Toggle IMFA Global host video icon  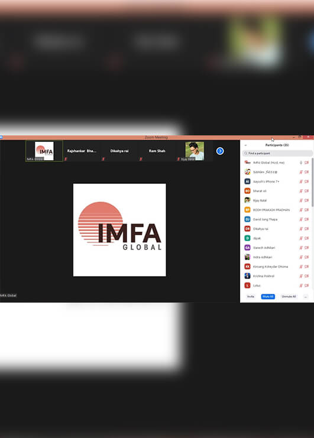click(306, 163)
